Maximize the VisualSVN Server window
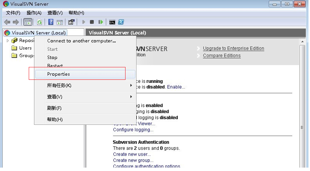The image size is (310, 171). [x=287, y=4]
